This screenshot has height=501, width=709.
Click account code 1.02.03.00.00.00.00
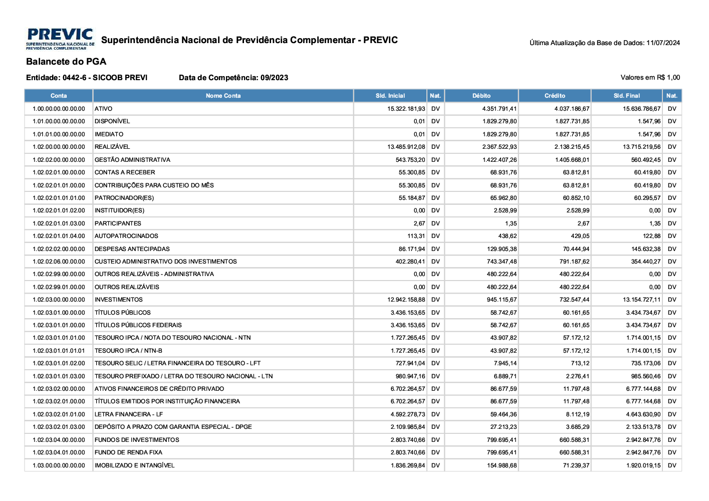pos(59,300)
